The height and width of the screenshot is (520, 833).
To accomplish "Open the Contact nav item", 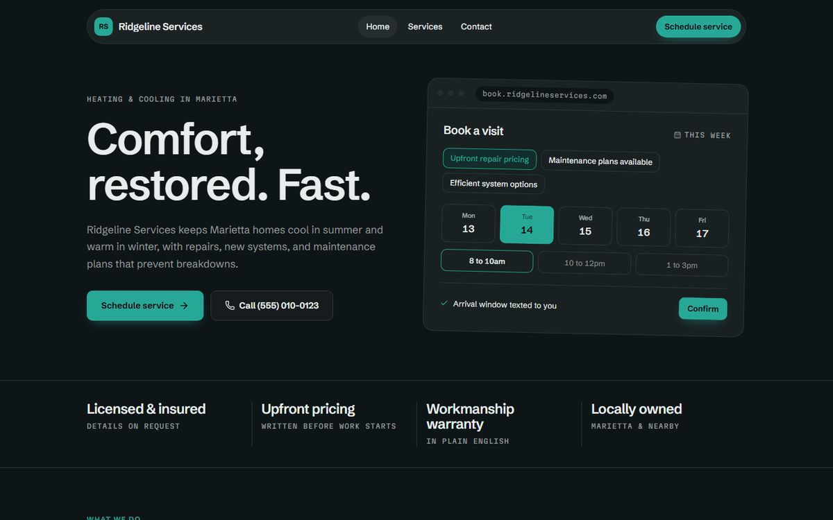I will pyautogui.click(x=476, y=26).
